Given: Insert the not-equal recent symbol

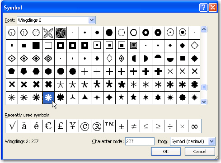Looking at the screenshot, I should coord(134,126).
